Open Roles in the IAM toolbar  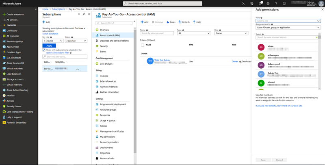point(171,22)
